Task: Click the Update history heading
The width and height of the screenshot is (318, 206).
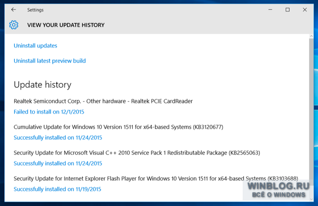Action: click(43, 85)
